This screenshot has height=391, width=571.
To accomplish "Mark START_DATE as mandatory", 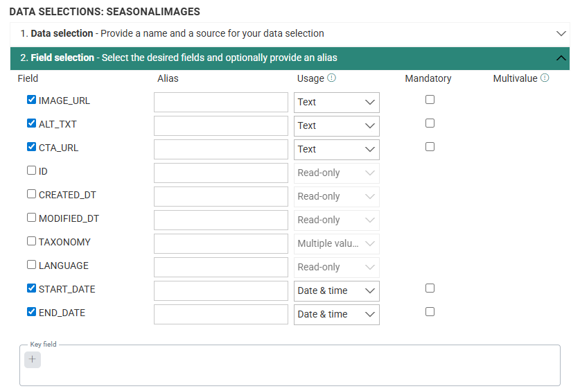I will pos(430,288).
